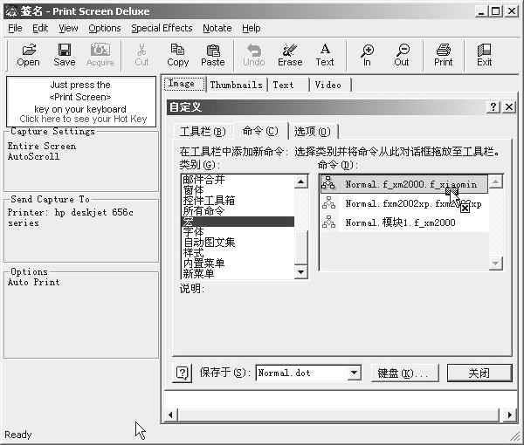This screenshot has width=524, height=445.
Task: Select command Normal.模块1.f_xm2000
Action: coord(404,222)
